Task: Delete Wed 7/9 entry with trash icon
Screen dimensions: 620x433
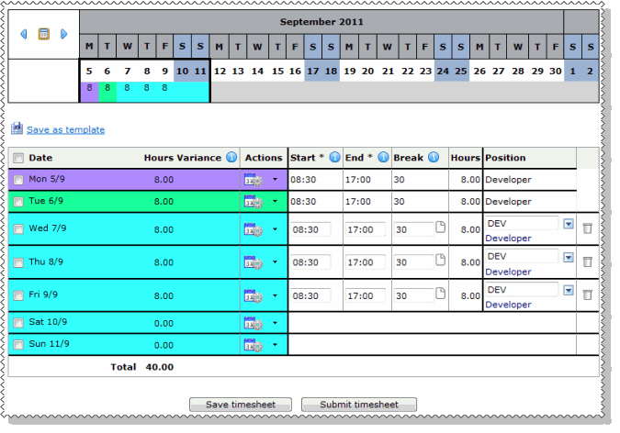Action: (x=588, y=228)
